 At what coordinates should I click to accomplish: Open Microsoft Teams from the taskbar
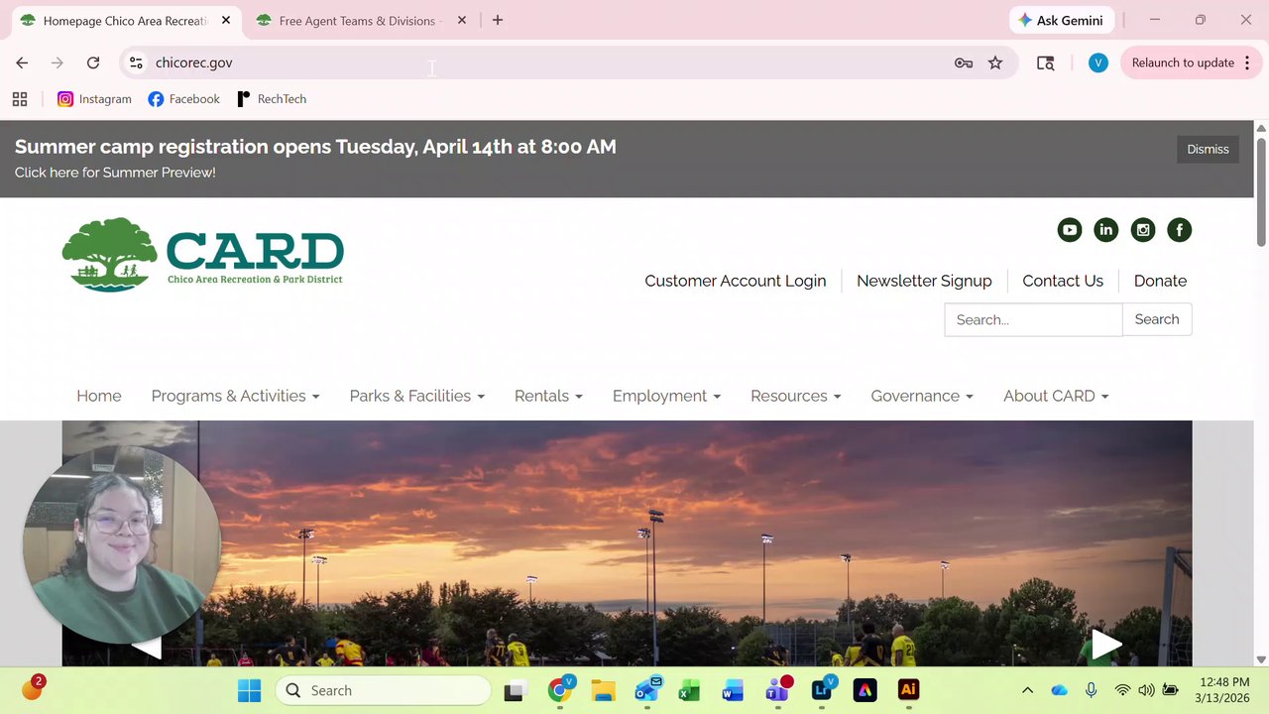point(778,690)
